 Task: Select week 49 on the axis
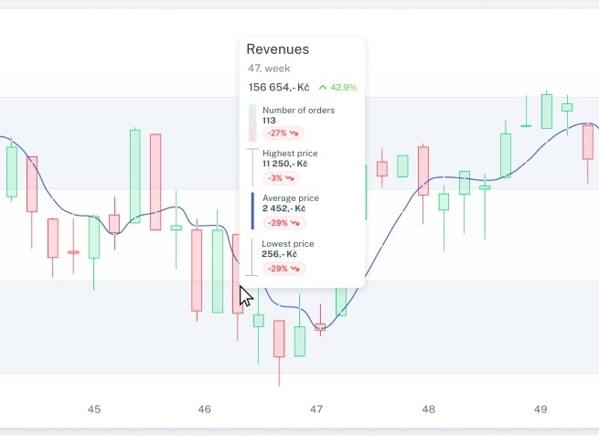click(540, 409)
